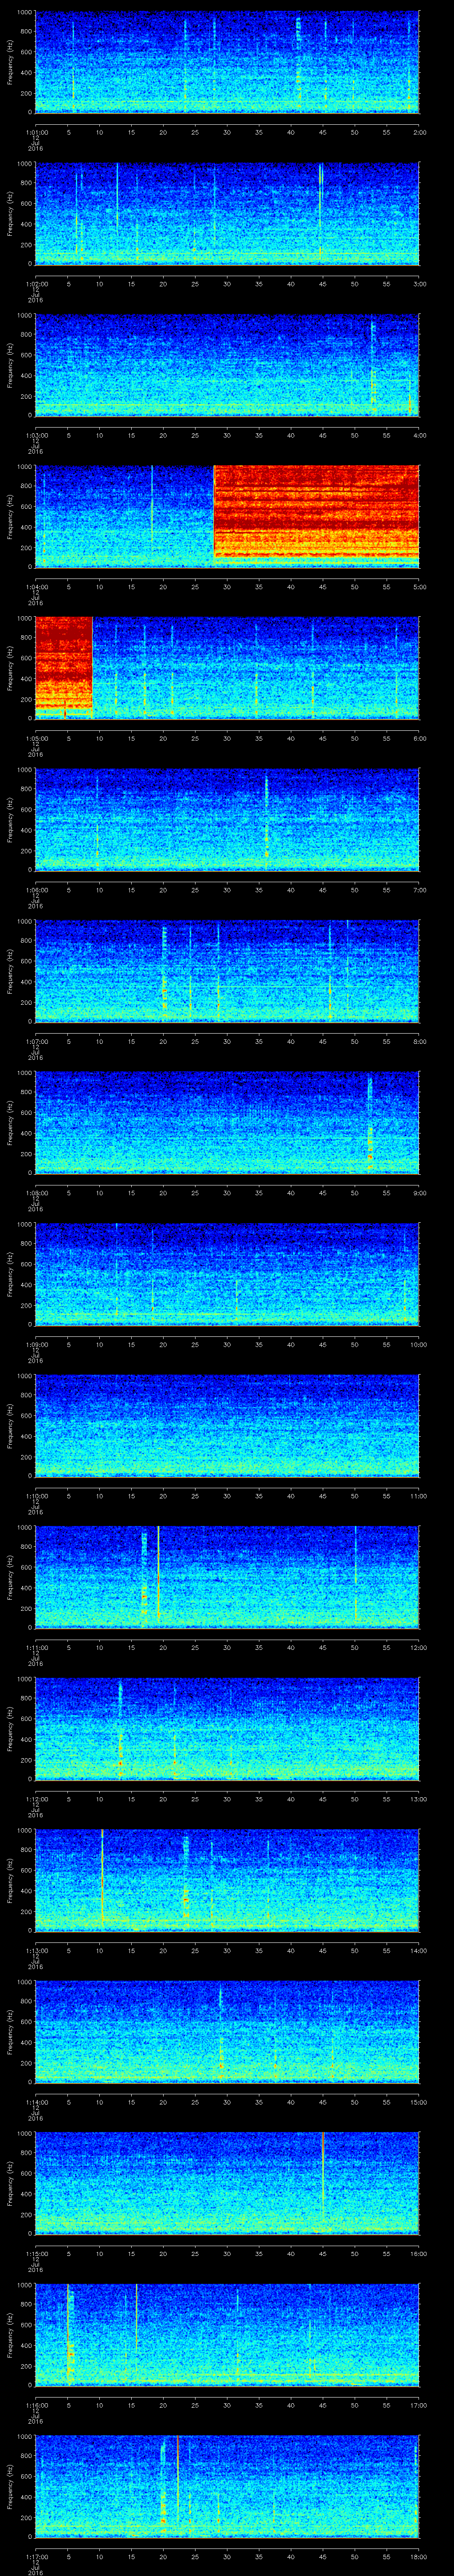Click the spectrogram panel starting at 1:15:00
The image size is (454, 2576).
pos(227,2183)
